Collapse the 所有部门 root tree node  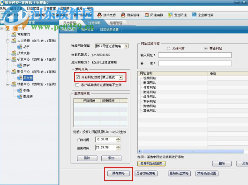[x=2, y=28]
